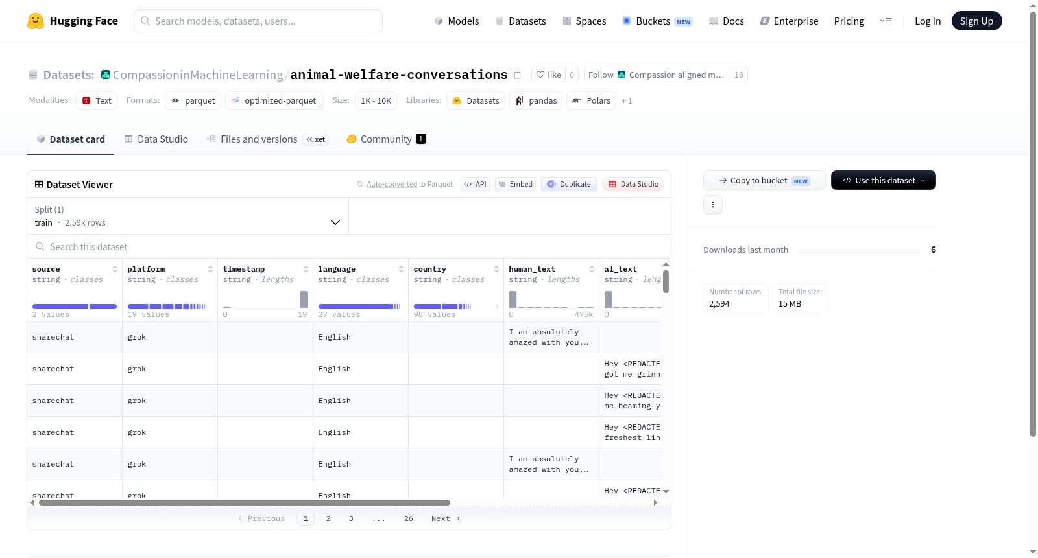
Task: Open Data Studio from the viewer header
Action: coord(633,184)
